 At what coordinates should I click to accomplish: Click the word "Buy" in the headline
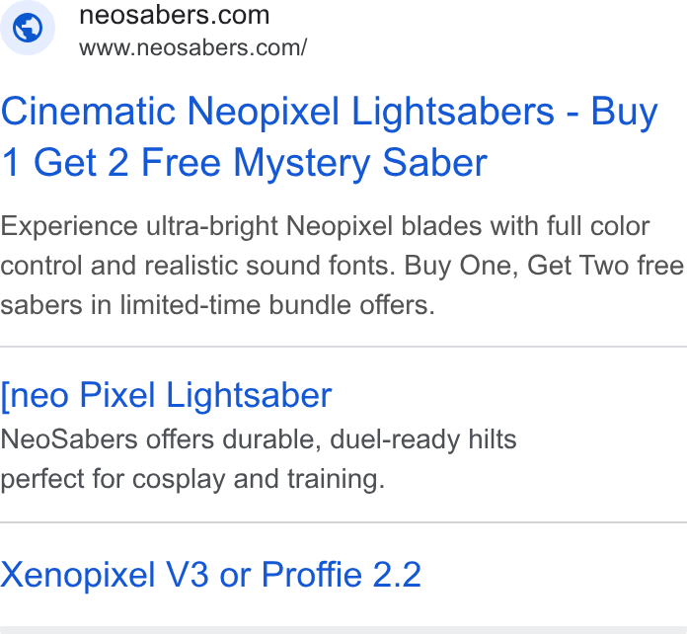coord(625,113)
